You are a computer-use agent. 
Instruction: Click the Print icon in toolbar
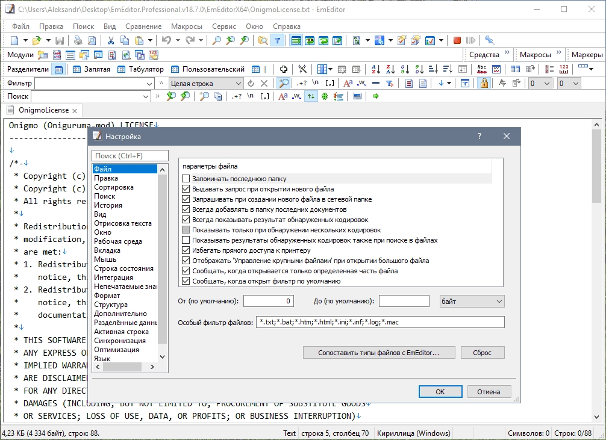[78, 40]
